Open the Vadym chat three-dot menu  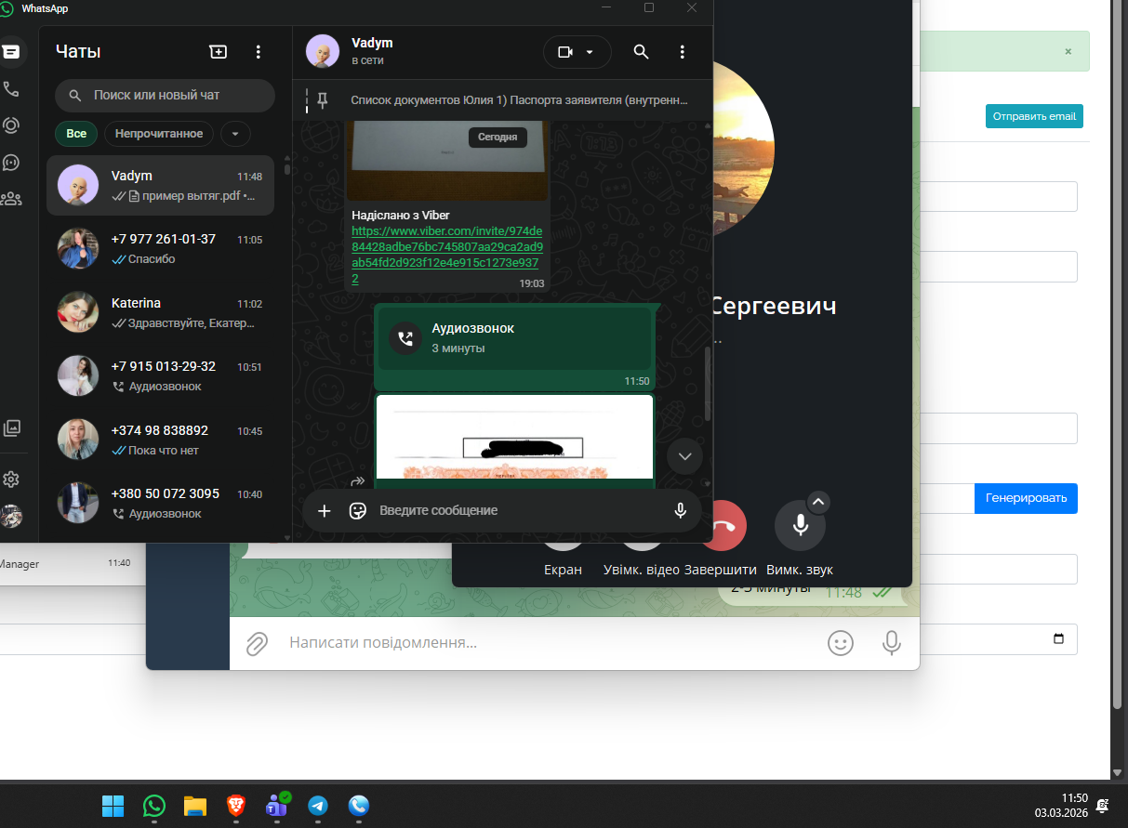tap(682, 52)
